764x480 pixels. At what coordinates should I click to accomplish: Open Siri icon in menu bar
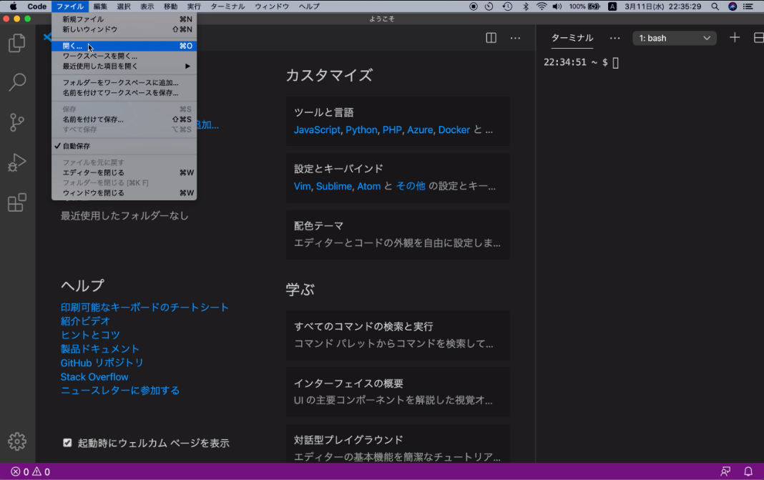click(x=733, y=6)
